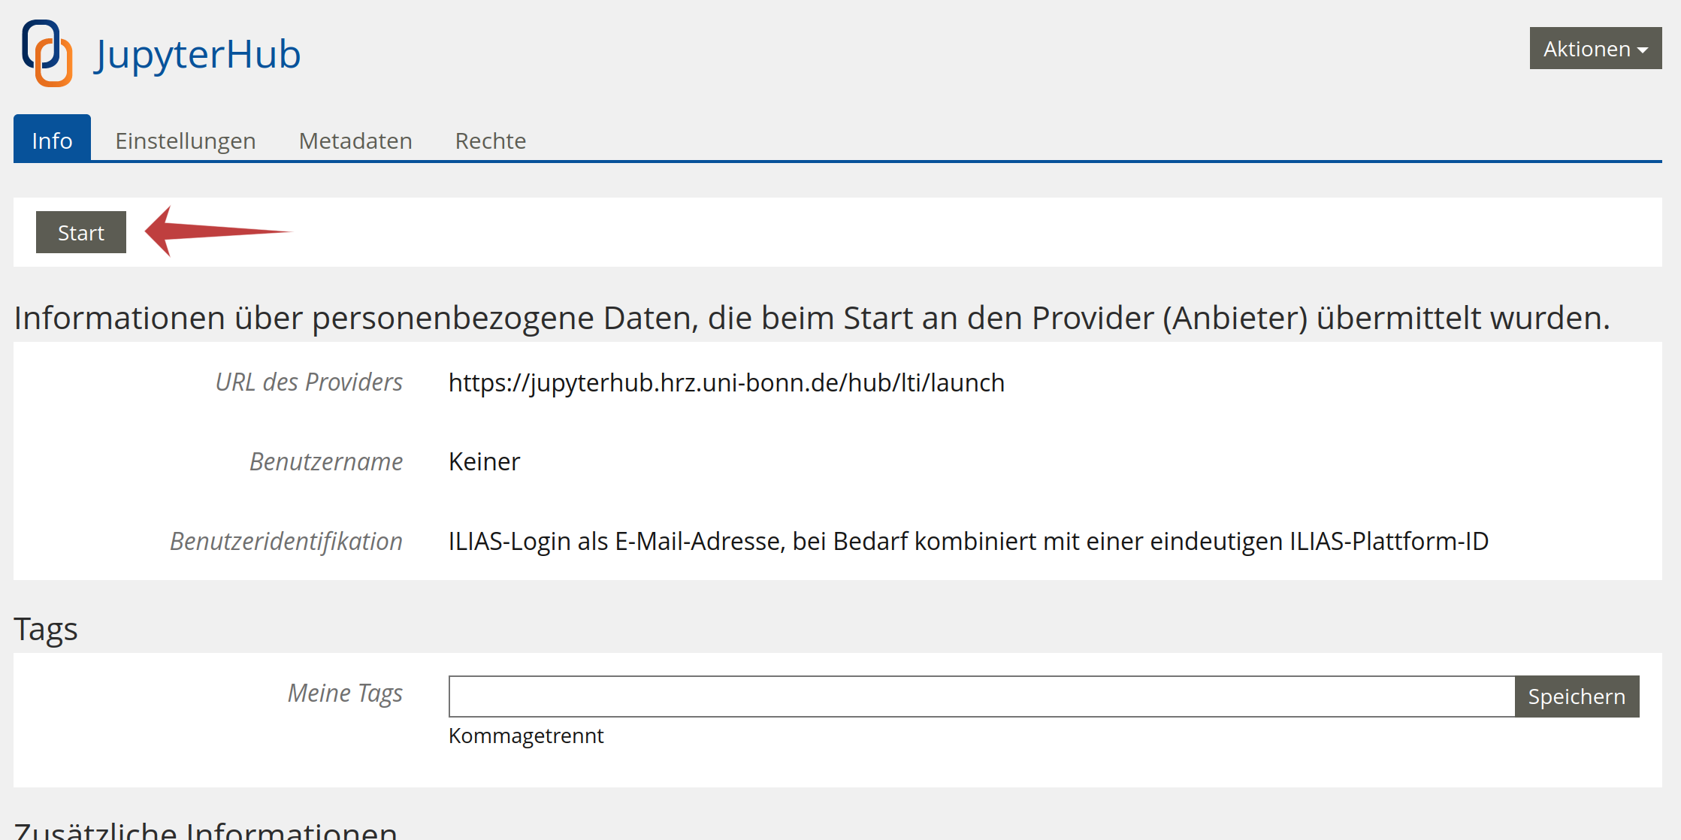The height and width of the screenshot is (840, 1681).
Task: Click the Zusätzliche Informationen heading
Action: point(205,830)
